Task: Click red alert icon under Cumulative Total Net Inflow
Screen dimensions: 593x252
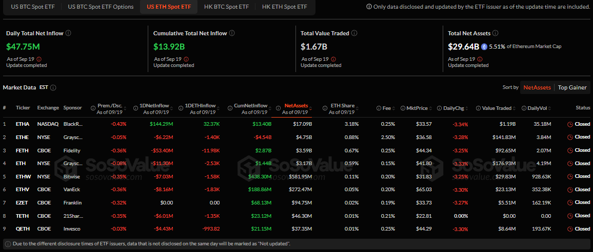Action: tap(186, 59)
